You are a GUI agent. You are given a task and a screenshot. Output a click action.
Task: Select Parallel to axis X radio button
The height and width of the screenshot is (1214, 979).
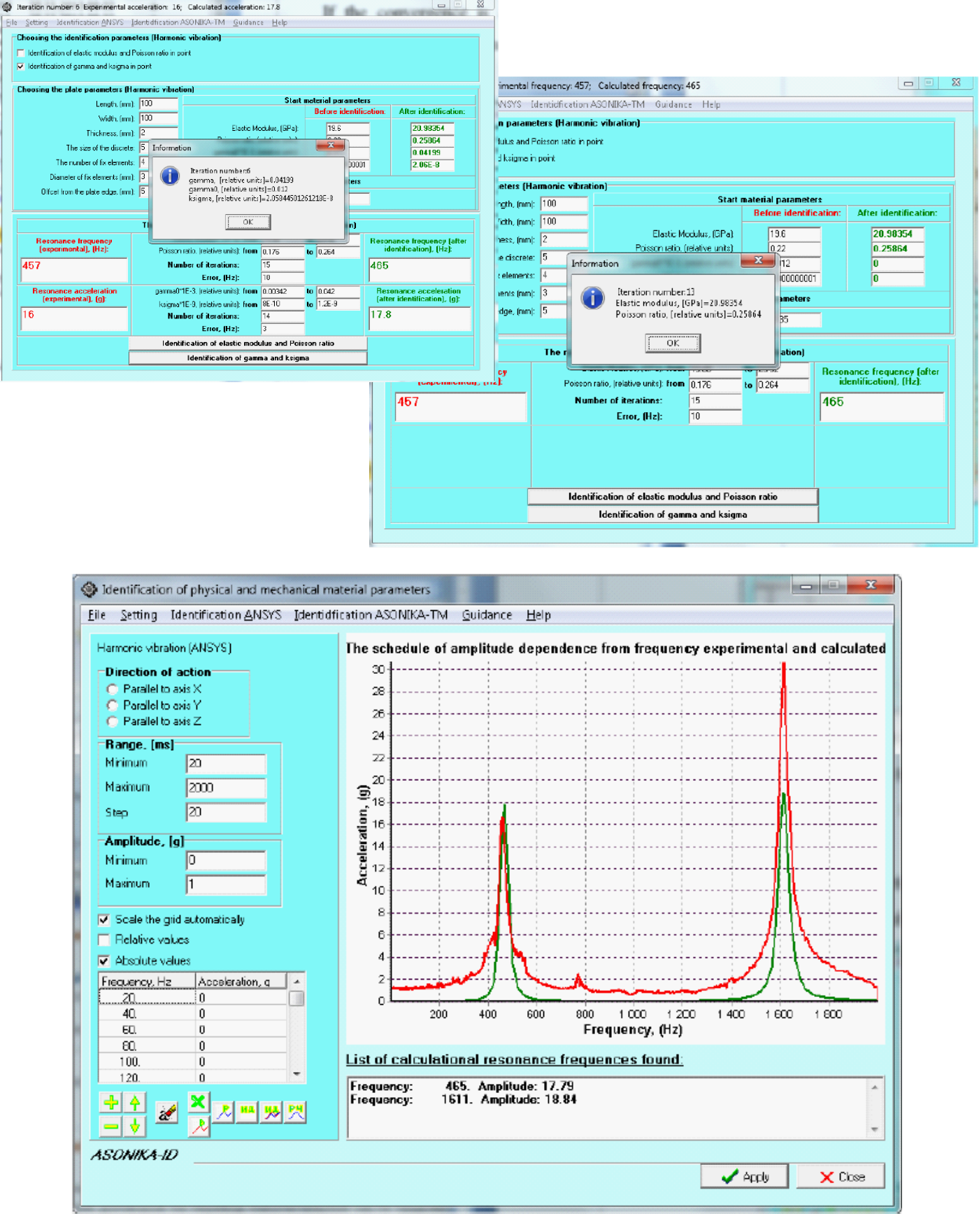tap(113, 689)
